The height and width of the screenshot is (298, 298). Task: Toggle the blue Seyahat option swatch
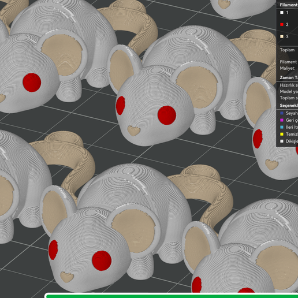282,113
